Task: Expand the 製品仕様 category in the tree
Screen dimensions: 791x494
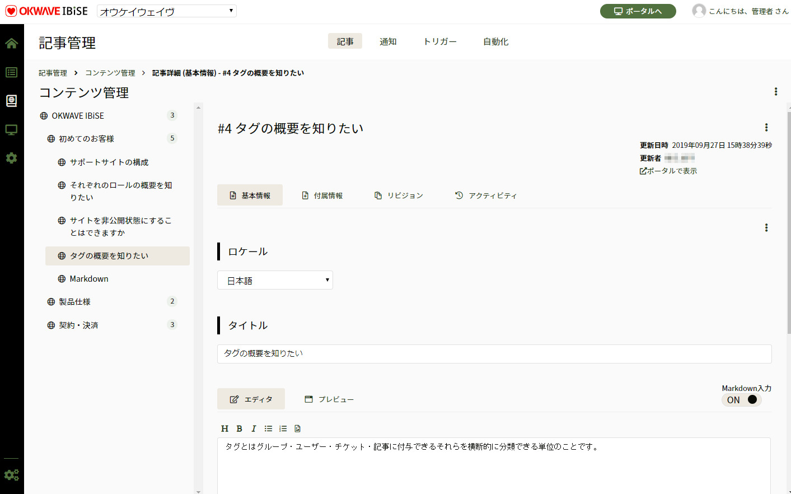Action: tap(74, 301)
